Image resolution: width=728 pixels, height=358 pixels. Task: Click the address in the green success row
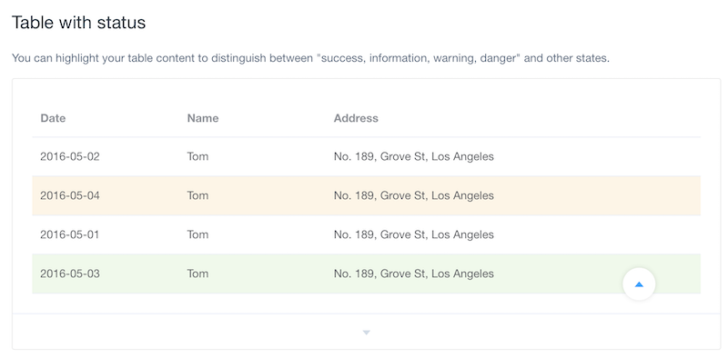click(414, 273)
